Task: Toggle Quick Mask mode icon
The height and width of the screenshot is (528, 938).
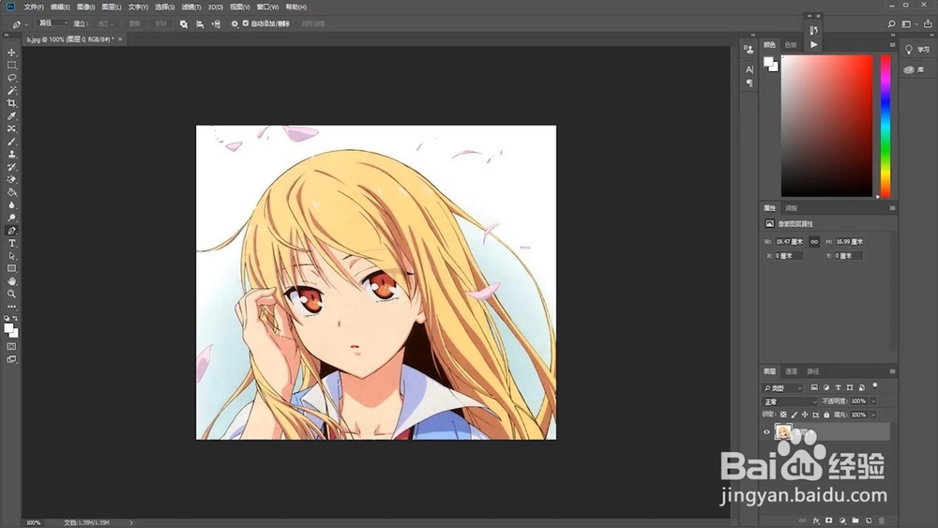Action: (11, 346)
